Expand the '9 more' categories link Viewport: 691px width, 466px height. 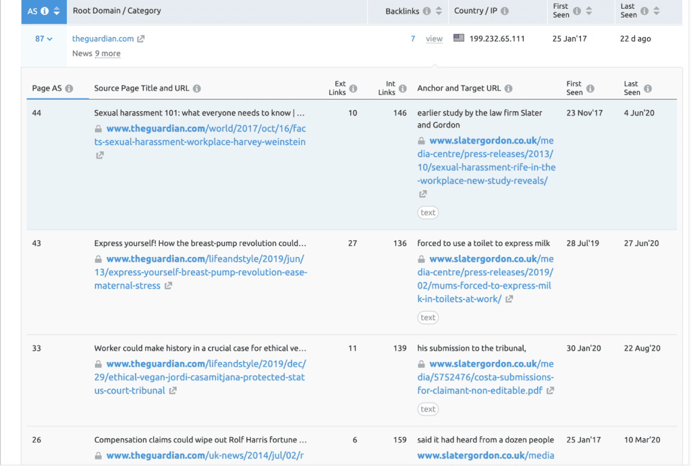108,53
